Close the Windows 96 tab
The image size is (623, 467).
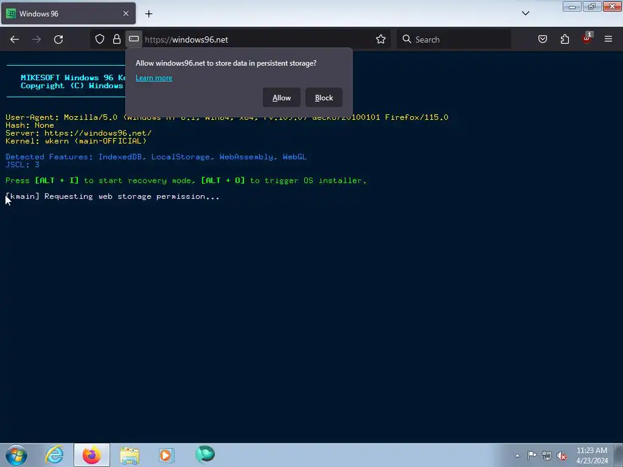click(126, 13)
